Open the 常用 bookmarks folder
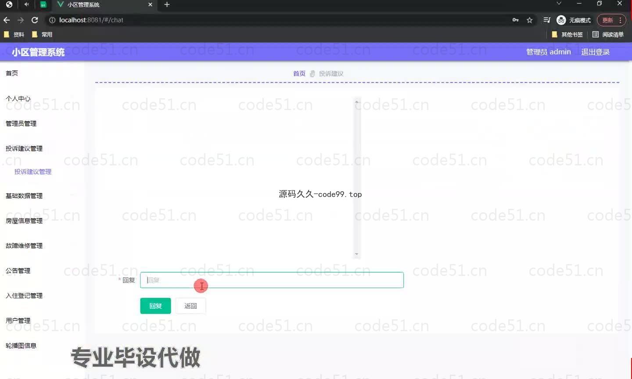Viewport: 632px width, 379px height. pyautogui.click(x=42, y=35)
